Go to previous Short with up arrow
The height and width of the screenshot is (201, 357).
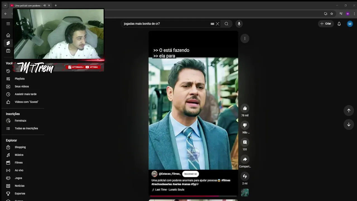tap(349, 111)
